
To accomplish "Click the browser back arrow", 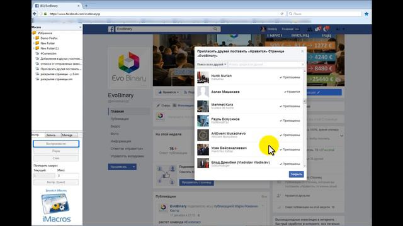I will (x=35, y=14).
